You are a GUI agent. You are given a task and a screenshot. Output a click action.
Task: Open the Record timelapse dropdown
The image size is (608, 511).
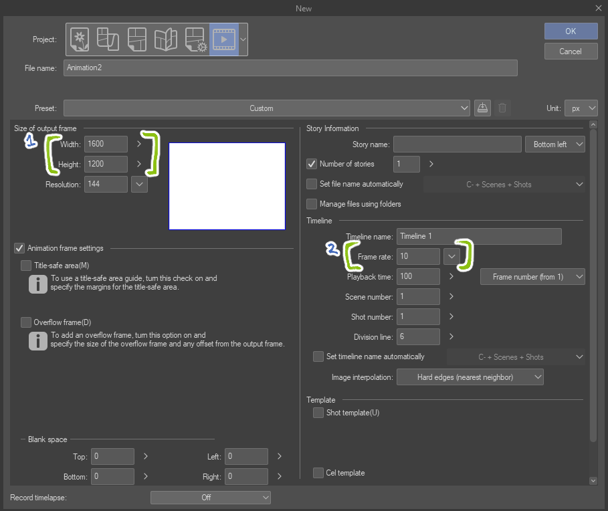point(210,498)
